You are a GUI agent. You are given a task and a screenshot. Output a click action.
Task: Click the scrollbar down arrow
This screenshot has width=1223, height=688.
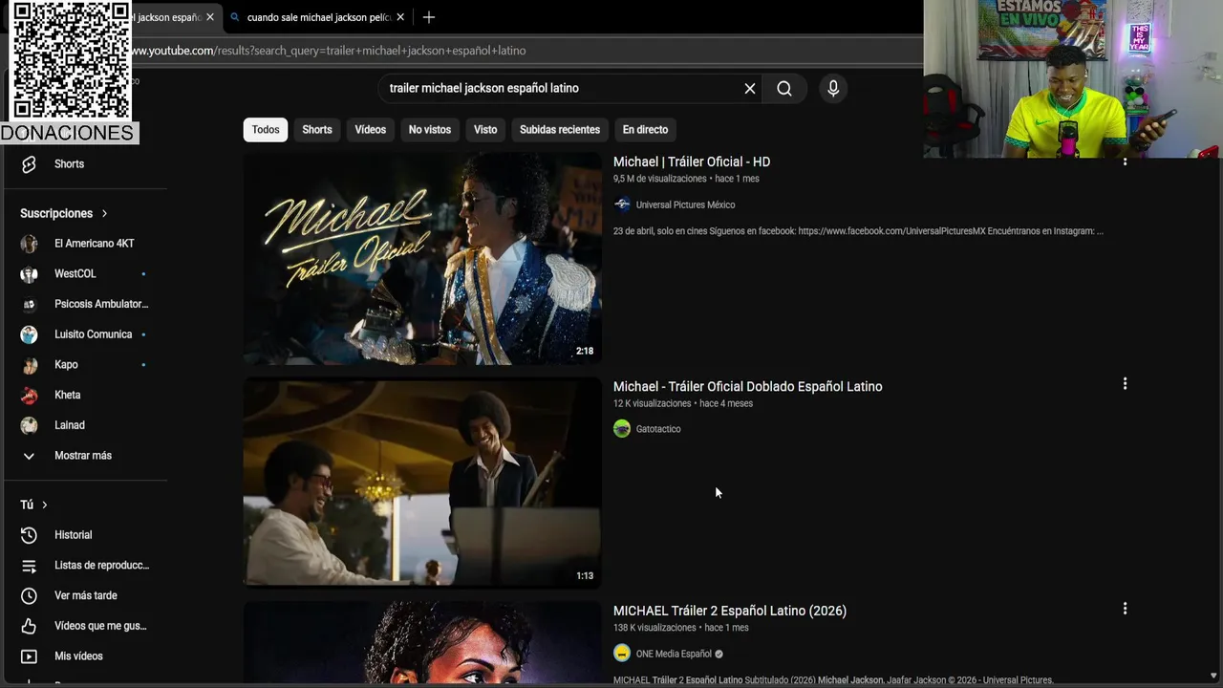[x=1213, y=676]
